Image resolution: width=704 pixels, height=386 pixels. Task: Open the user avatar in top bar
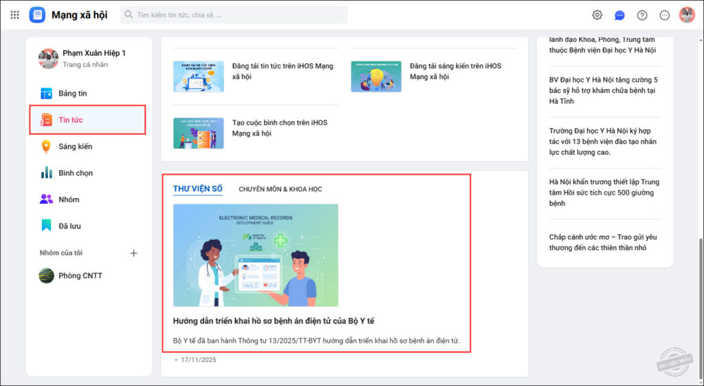tap(687, 15)
